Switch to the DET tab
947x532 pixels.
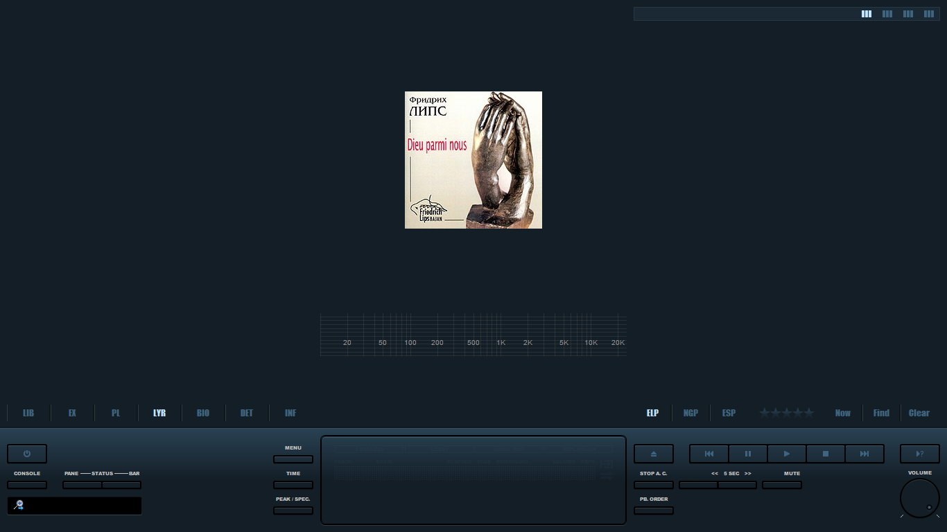pyautogui.click(x=247, y=413)
